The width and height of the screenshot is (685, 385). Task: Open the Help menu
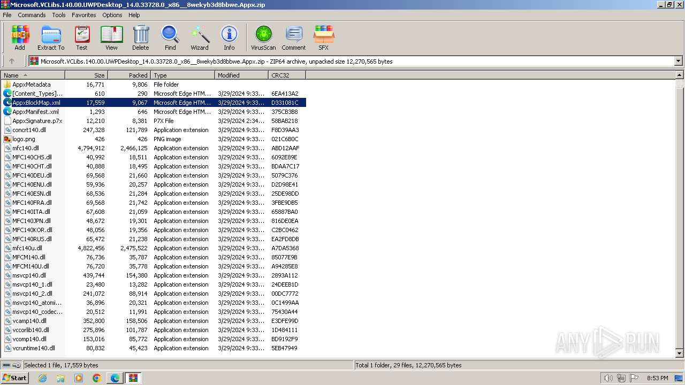(x=134, y=15)
